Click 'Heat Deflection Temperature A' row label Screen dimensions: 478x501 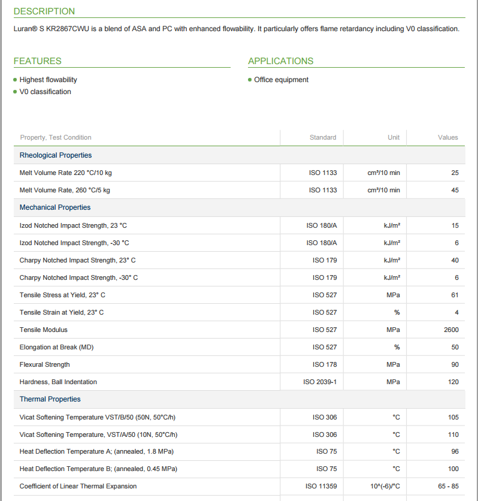[x=96, y=451]
